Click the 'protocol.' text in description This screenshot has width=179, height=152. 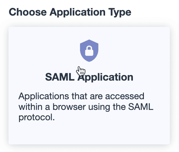point(37,118)
